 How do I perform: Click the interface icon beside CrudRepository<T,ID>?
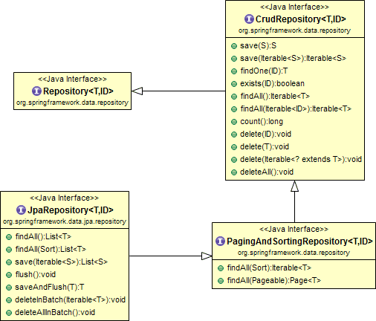[249, 19]
